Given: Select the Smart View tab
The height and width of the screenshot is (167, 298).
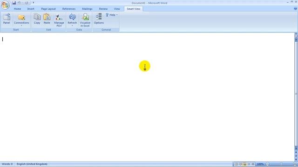Looking at the screenshot, I should 134,9.
